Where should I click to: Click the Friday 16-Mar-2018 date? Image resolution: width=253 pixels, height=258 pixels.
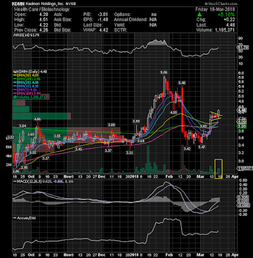215,10
